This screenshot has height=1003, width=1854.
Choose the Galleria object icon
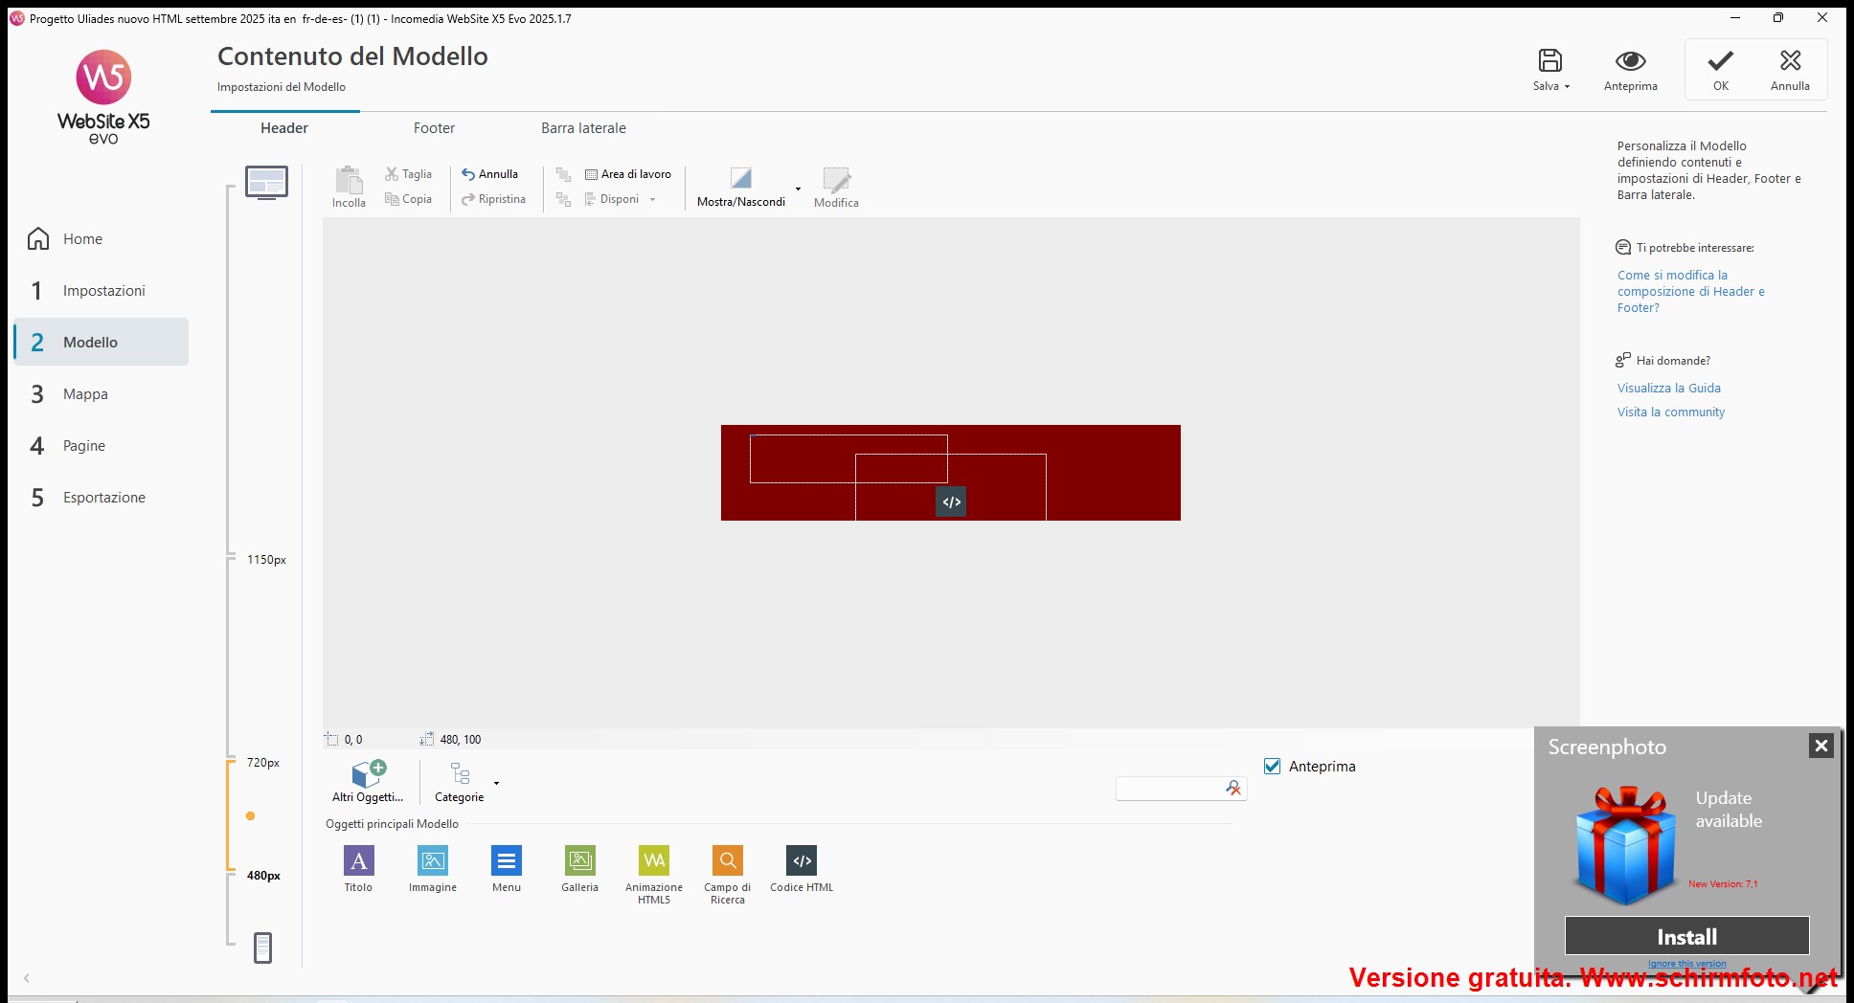tap(579, 860)
